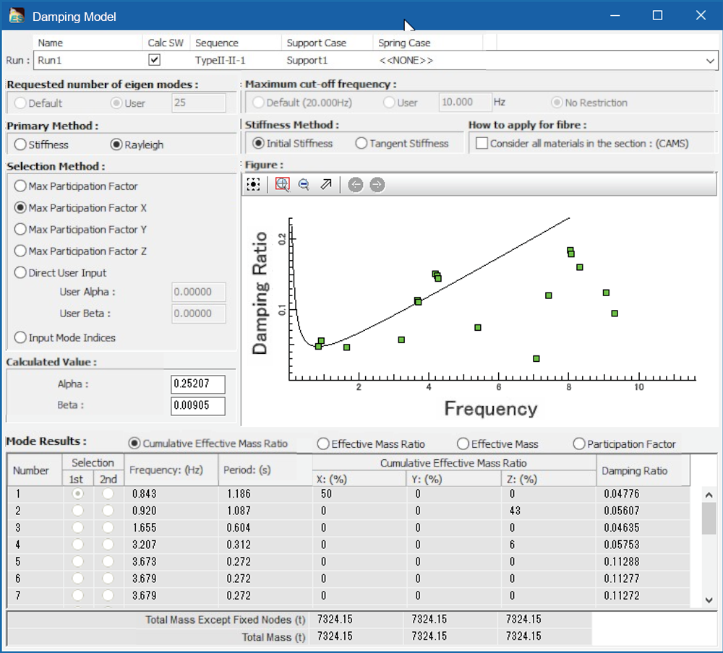
Task: Click damping ratio cell 0.11288
Action: [x=643, y=561]
